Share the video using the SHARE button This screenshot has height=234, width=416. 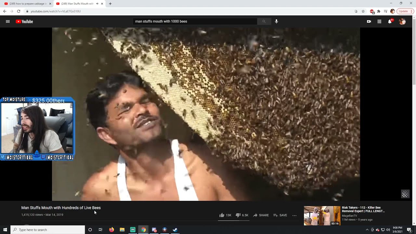(x=261, y=215)
